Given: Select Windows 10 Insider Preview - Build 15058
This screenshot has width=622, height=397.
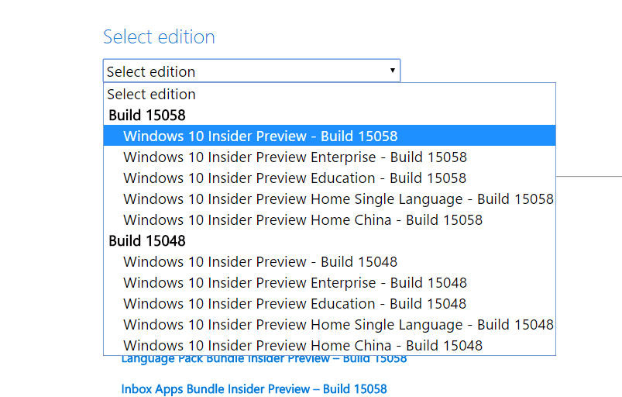Looking at the screenshot, I should point(260,136).
